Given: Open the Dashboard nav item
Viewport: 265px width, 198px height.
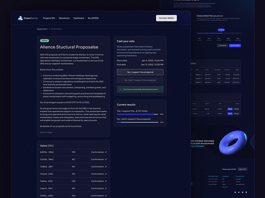Looking at the screenshot, I should click(79, 18).
